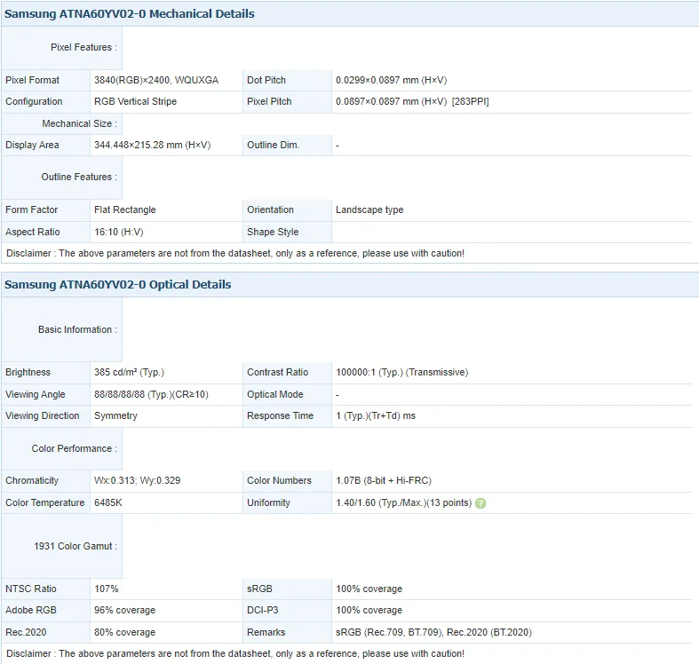This screenshot has width=699, height=664.
Task: Click the Outline Features section label
Action: (79, 177)
